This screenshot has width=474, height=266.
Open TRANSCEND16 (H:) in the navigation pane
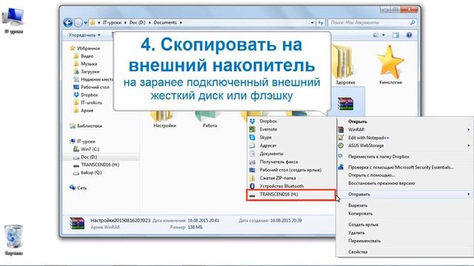tap(96, 165)
